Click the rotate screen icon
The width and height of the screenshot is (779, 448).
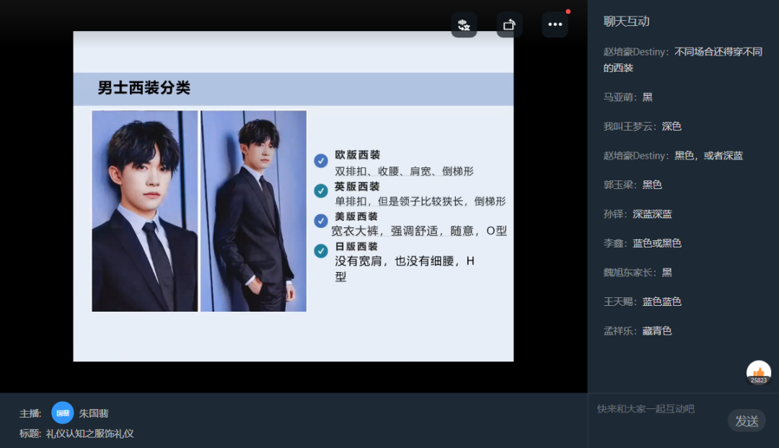[509, 25]
